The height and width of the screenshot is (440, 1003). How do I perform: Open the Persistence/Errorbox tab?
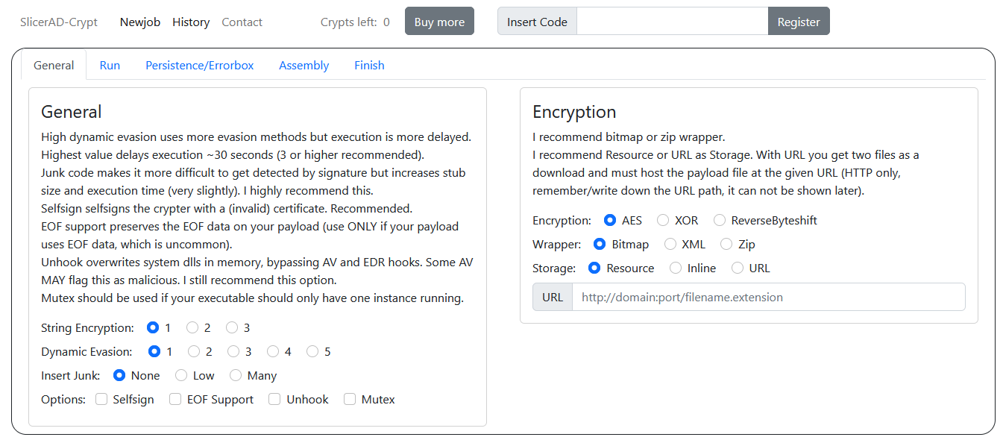click(x=200, y=65)
